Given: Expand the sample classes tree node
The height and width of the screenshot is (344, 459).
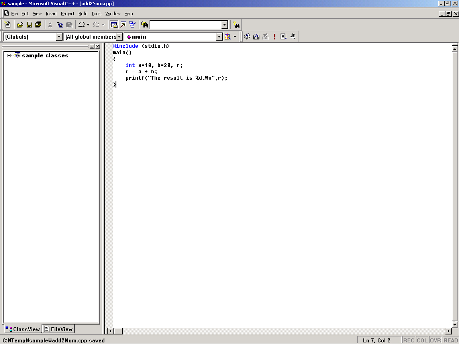Looking at the screenshot, I should pyautogui.click(x=9, y=55).
